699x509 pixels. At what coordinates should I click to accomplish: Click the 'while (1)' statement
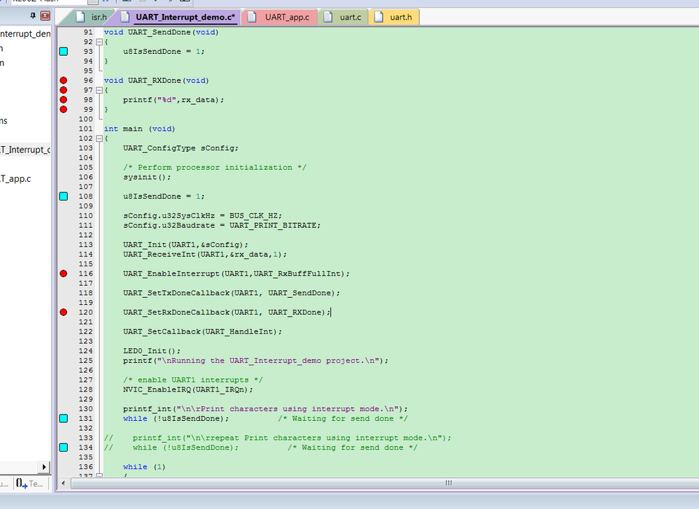[x=144, y=467]
